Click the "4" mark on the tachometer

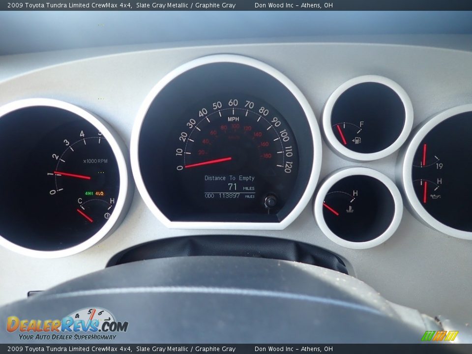coord(82,134)
